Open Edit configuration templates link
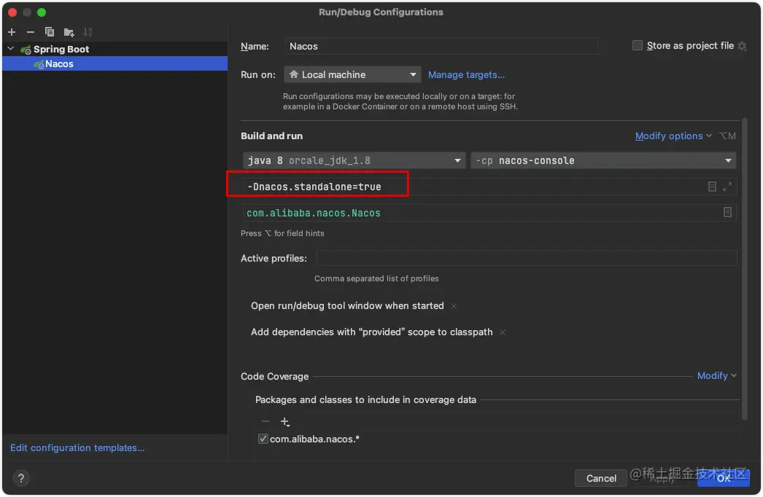Viewport: 763px width, 497px height. click(77, 448)
